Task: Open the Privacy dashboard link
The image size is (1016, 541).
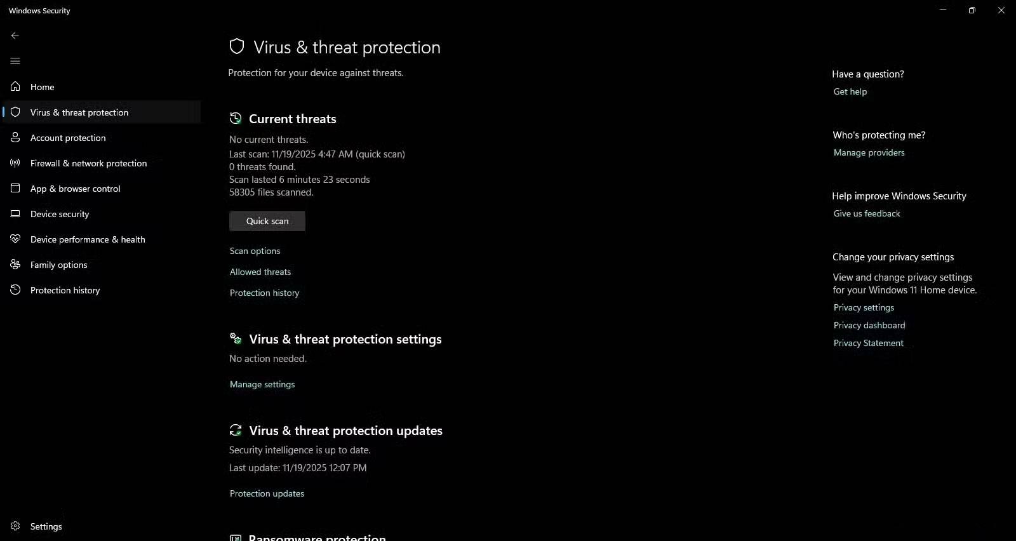Action: pyautogui.click(x=869, y=325)
